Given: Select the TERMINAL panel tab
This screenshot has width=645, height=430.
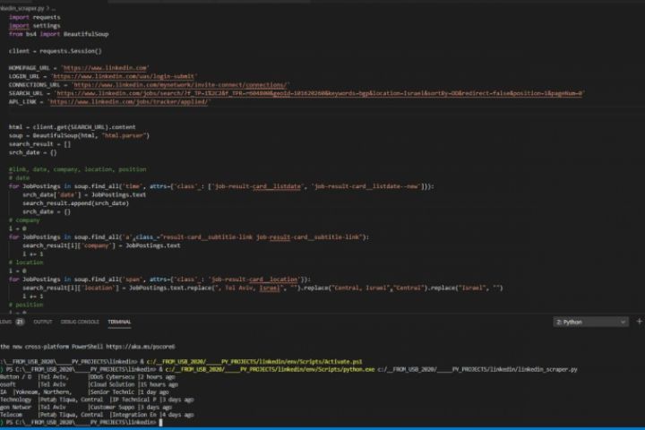Looking at the screenshot, I should 119,322.
